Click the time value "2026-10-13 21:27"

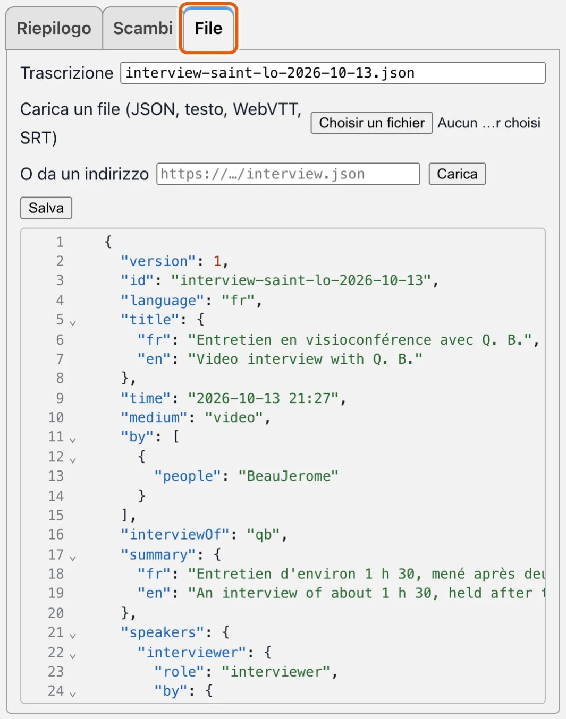point(264,398)
